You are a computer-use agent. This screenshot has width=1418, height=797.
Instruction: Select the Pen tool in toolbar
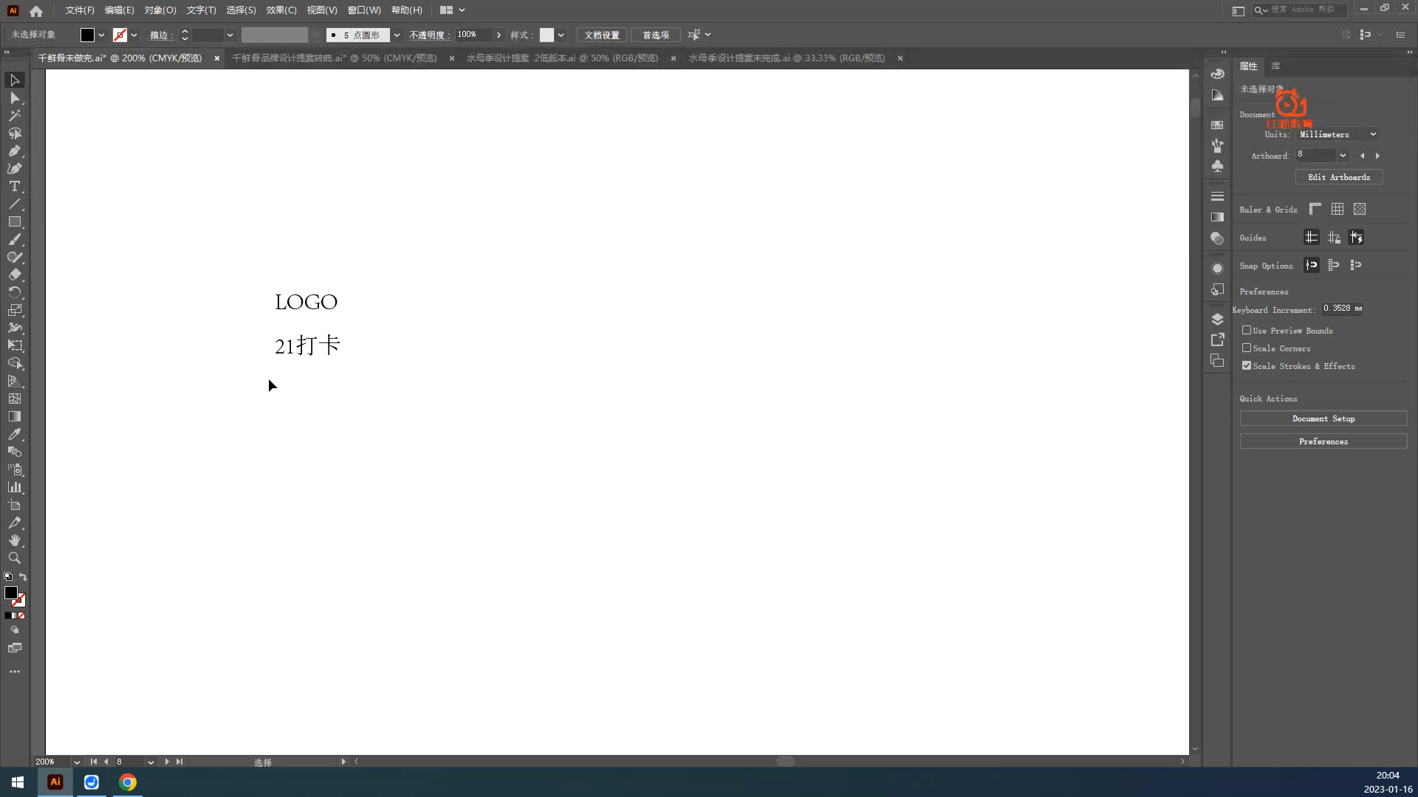click(x=15, y=151)
